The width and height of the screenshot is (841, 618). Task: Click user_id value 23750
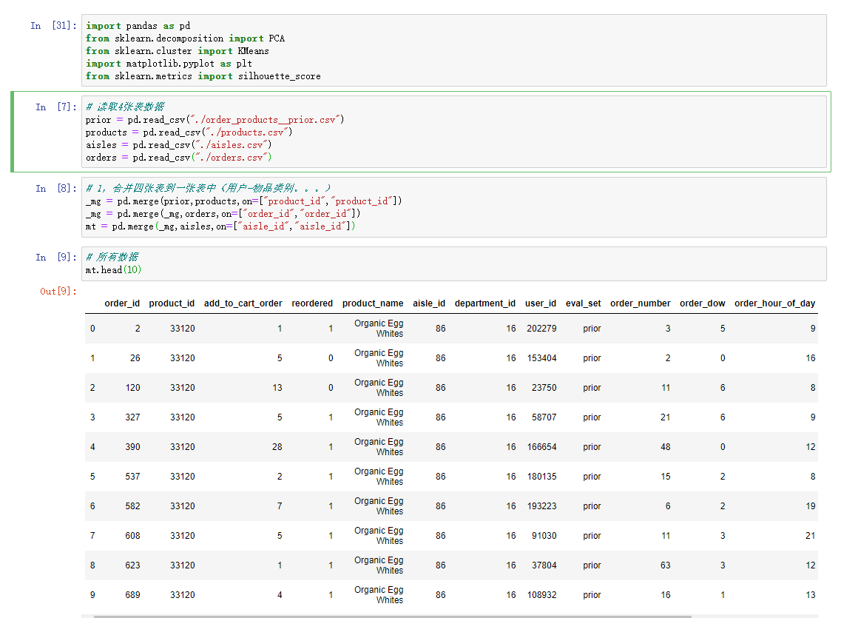click(544, 387)
